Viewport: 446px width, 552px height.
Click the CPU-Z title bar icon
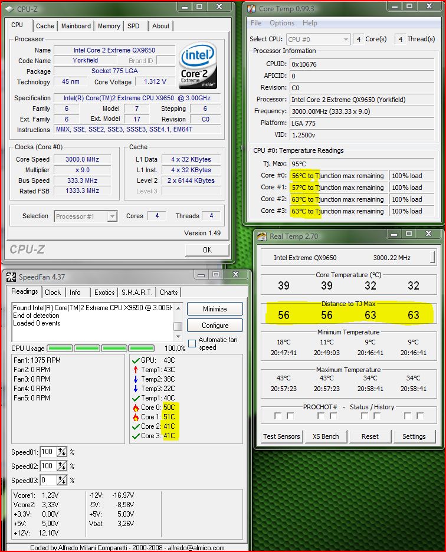click(9, 9)
